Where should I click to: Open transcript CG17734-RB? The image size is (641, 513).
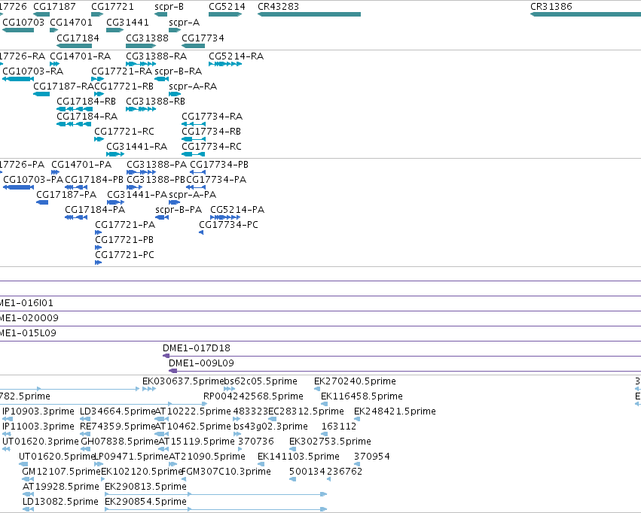tap(194, 139)
